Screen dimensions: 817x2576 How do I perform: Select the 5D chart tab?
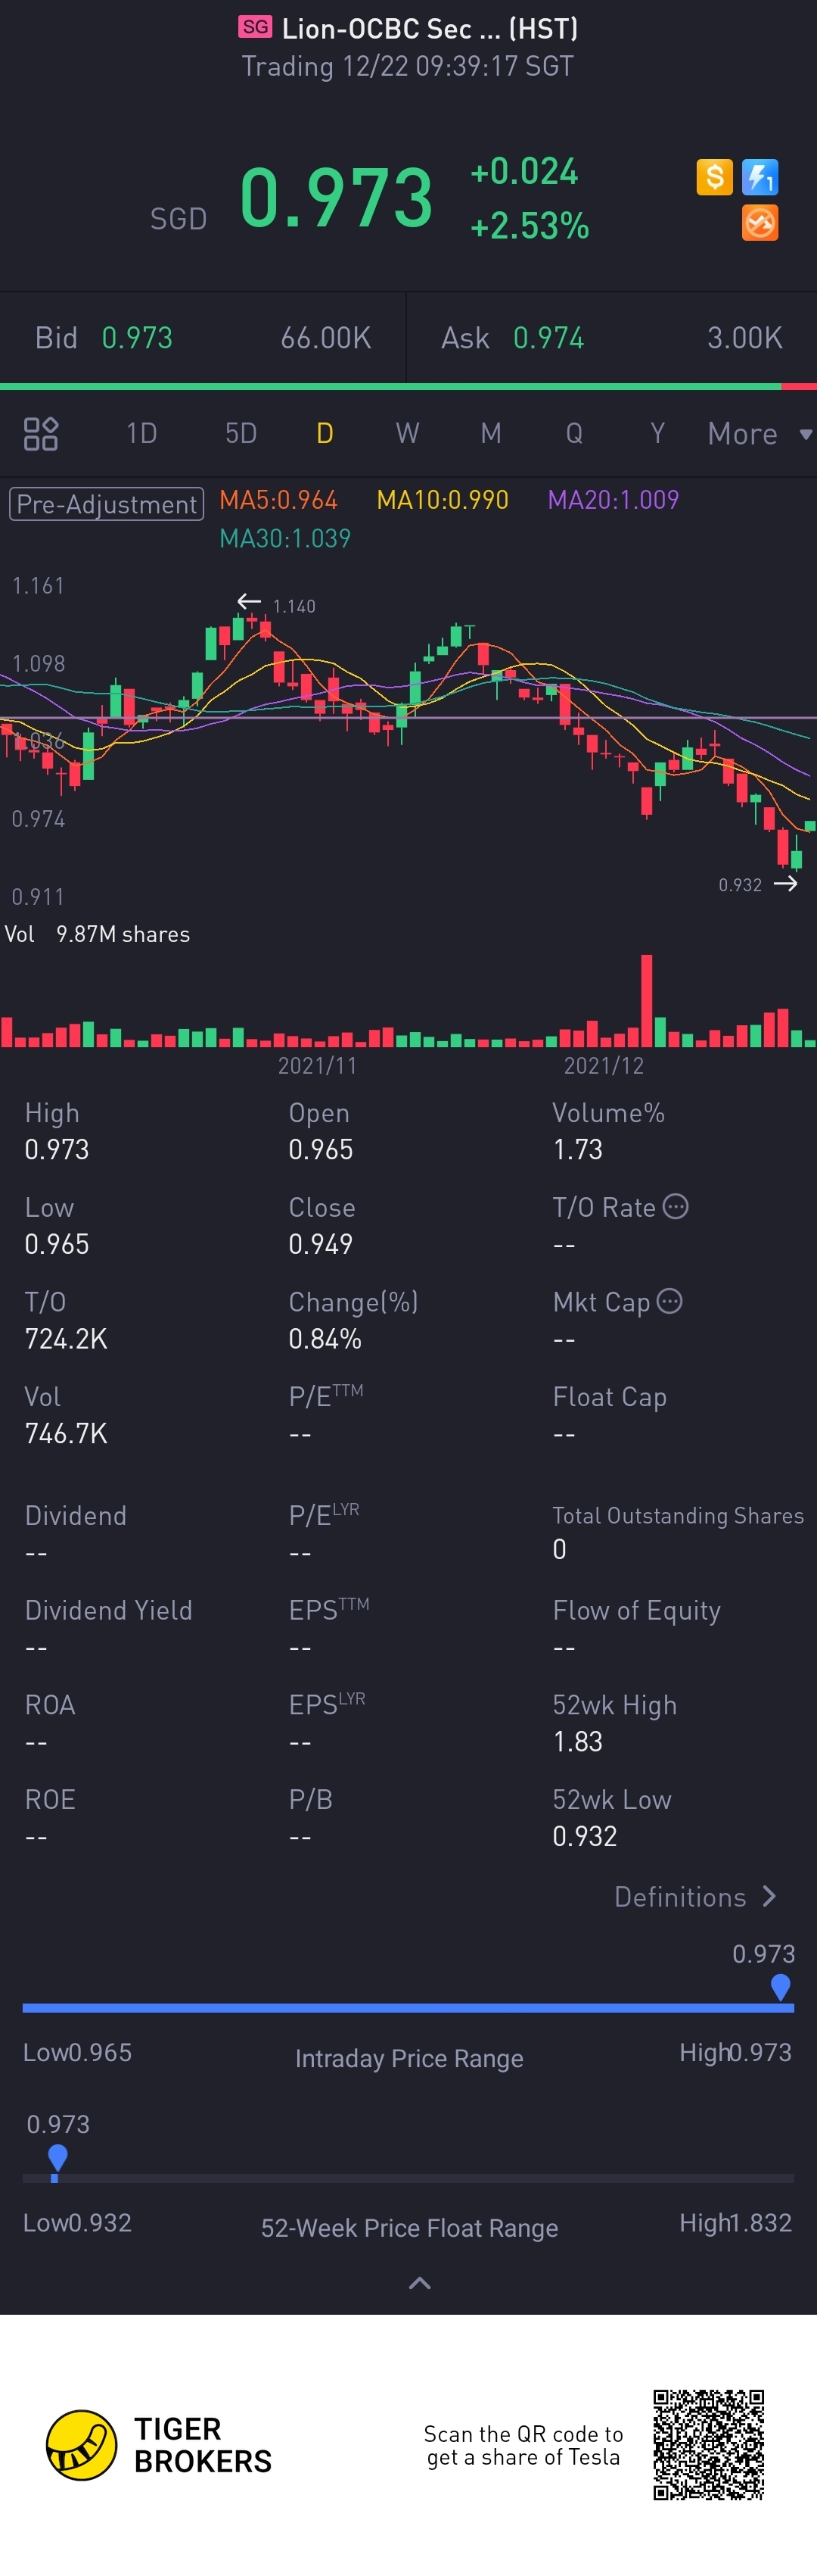(241, 434)
